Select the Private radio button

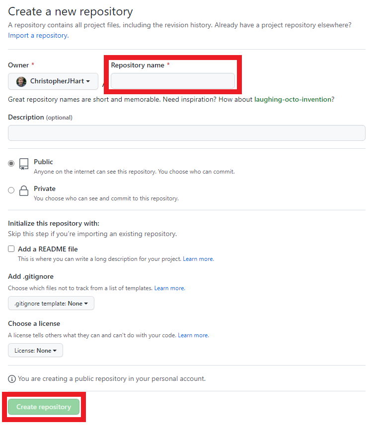(x=11, y=190)
